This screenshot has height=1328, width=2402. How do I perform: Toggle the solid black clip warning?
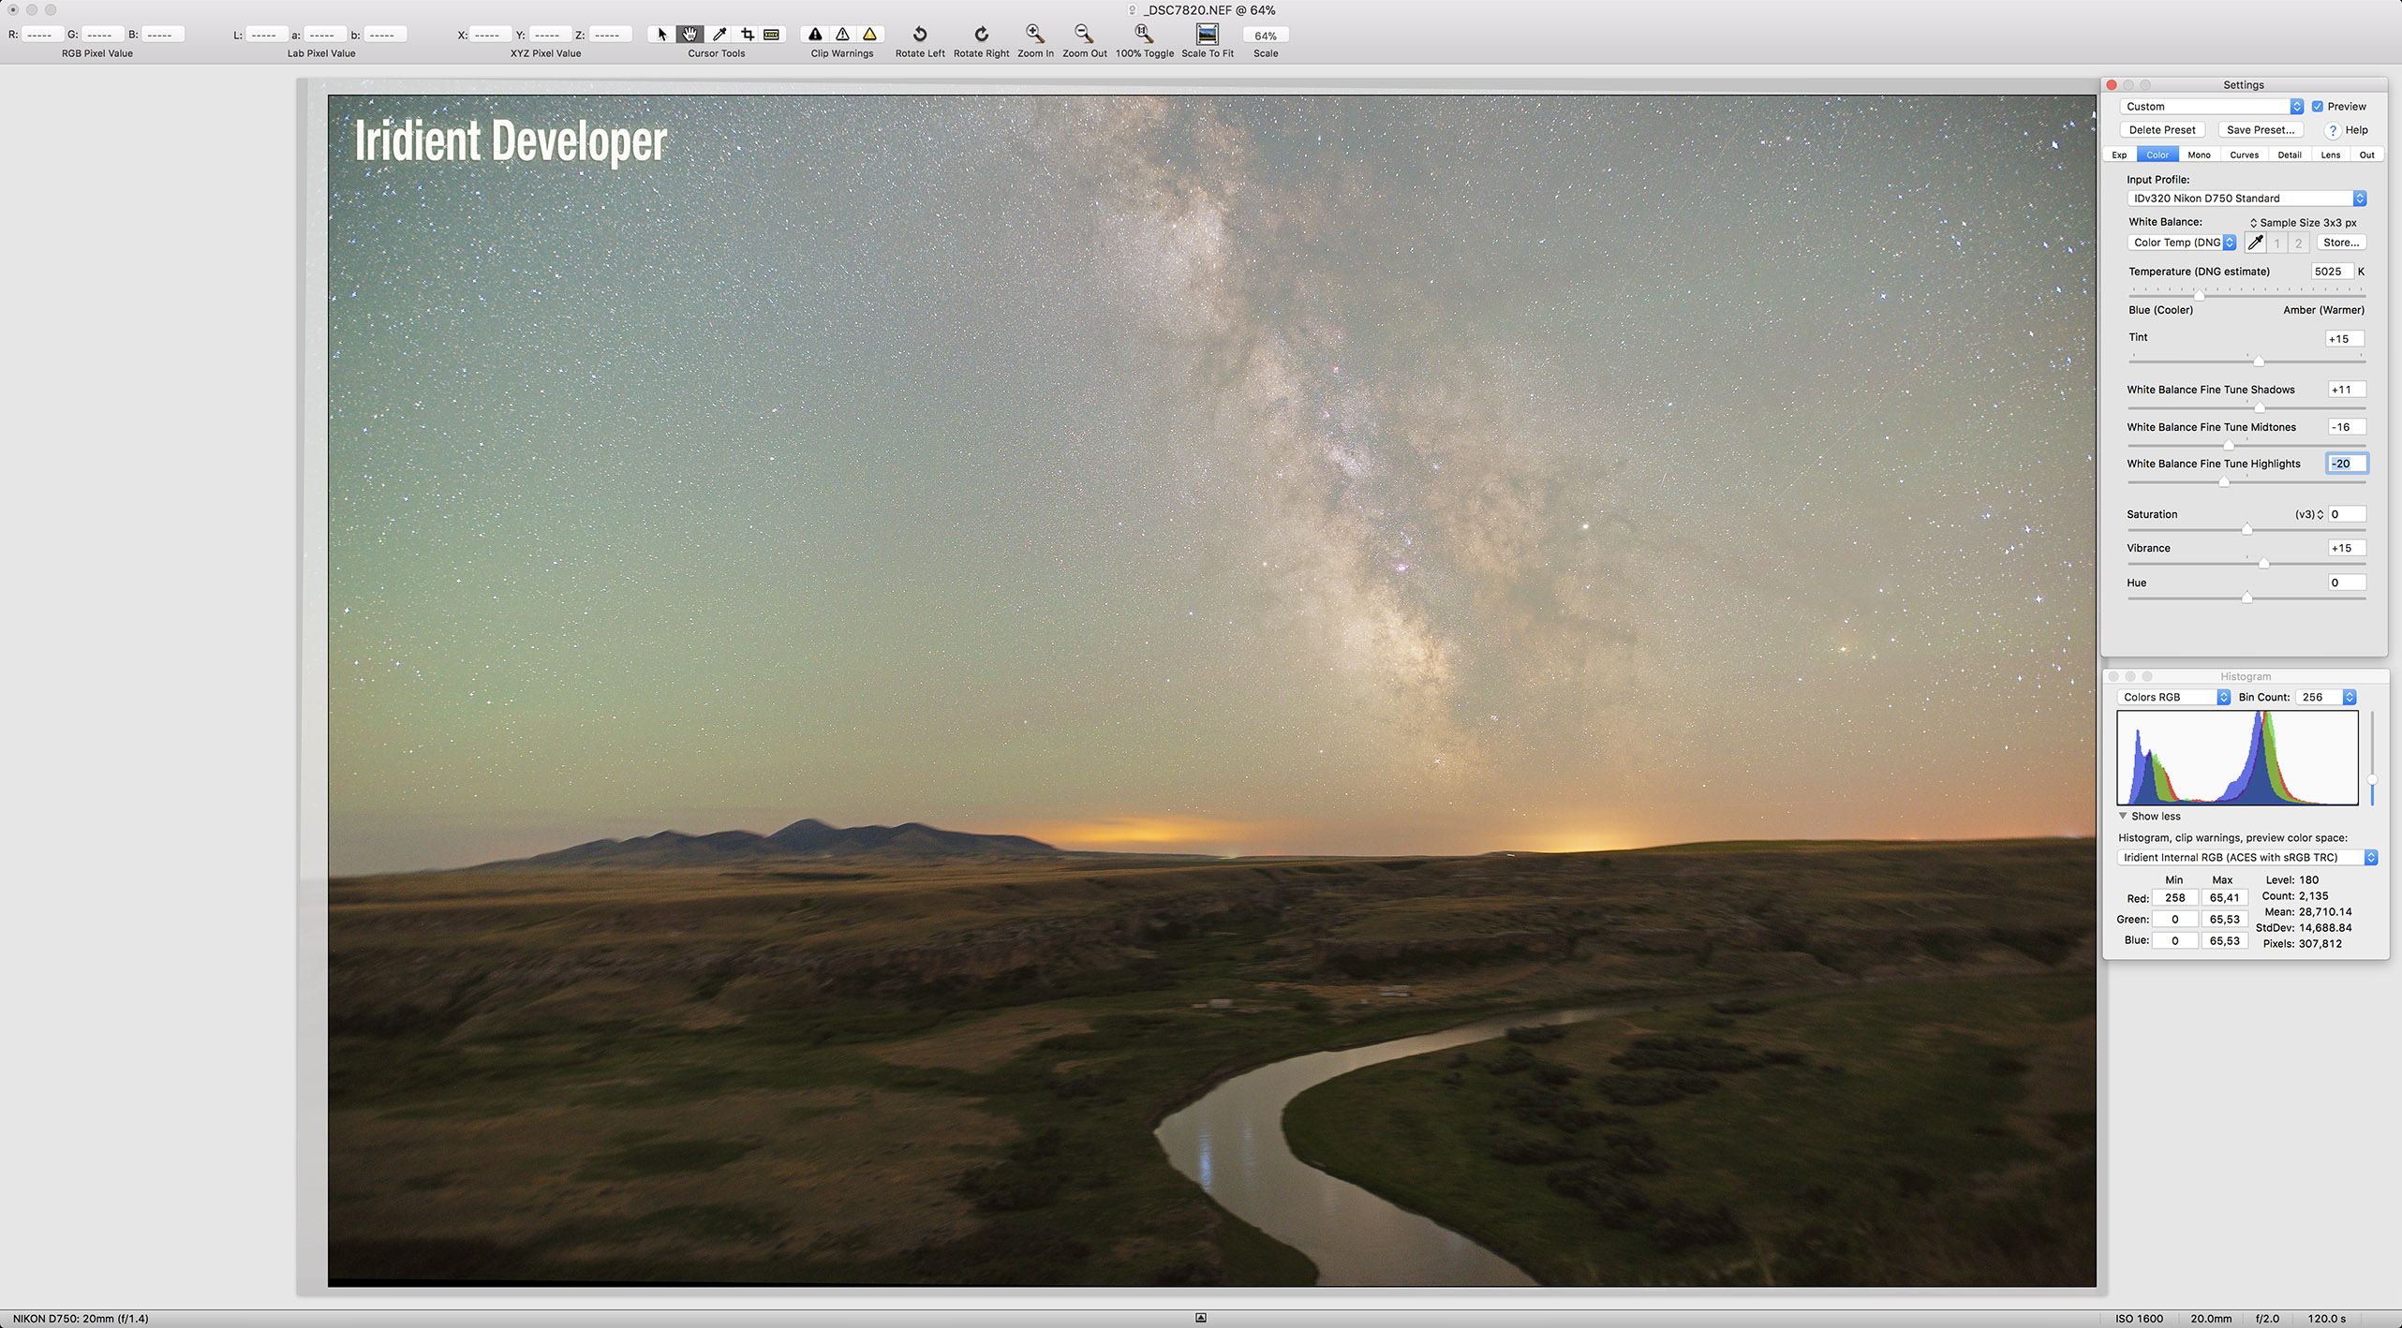click(x=815, y=35)
